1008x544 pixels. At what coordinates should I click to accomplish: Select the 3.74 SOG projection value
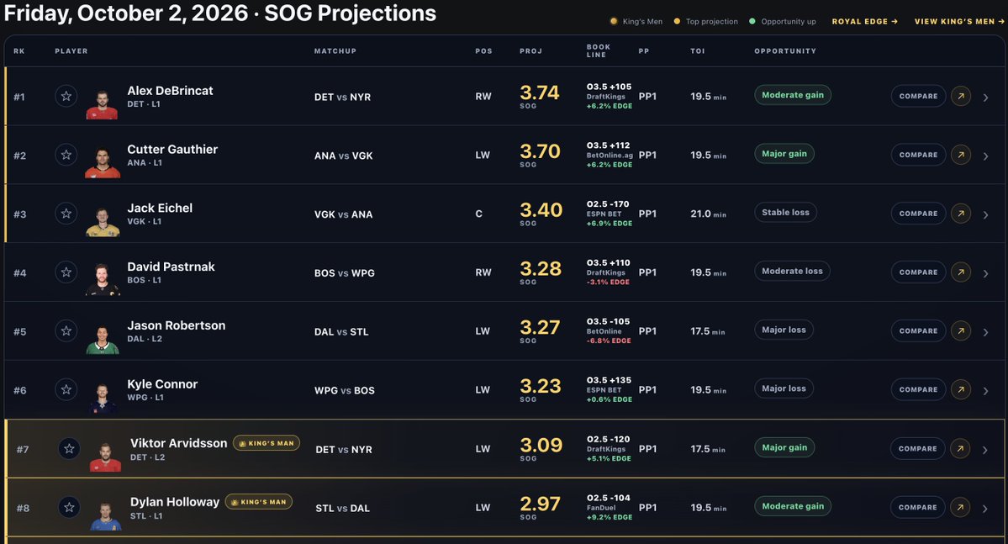pyautogui.click(x=540, y=92)
